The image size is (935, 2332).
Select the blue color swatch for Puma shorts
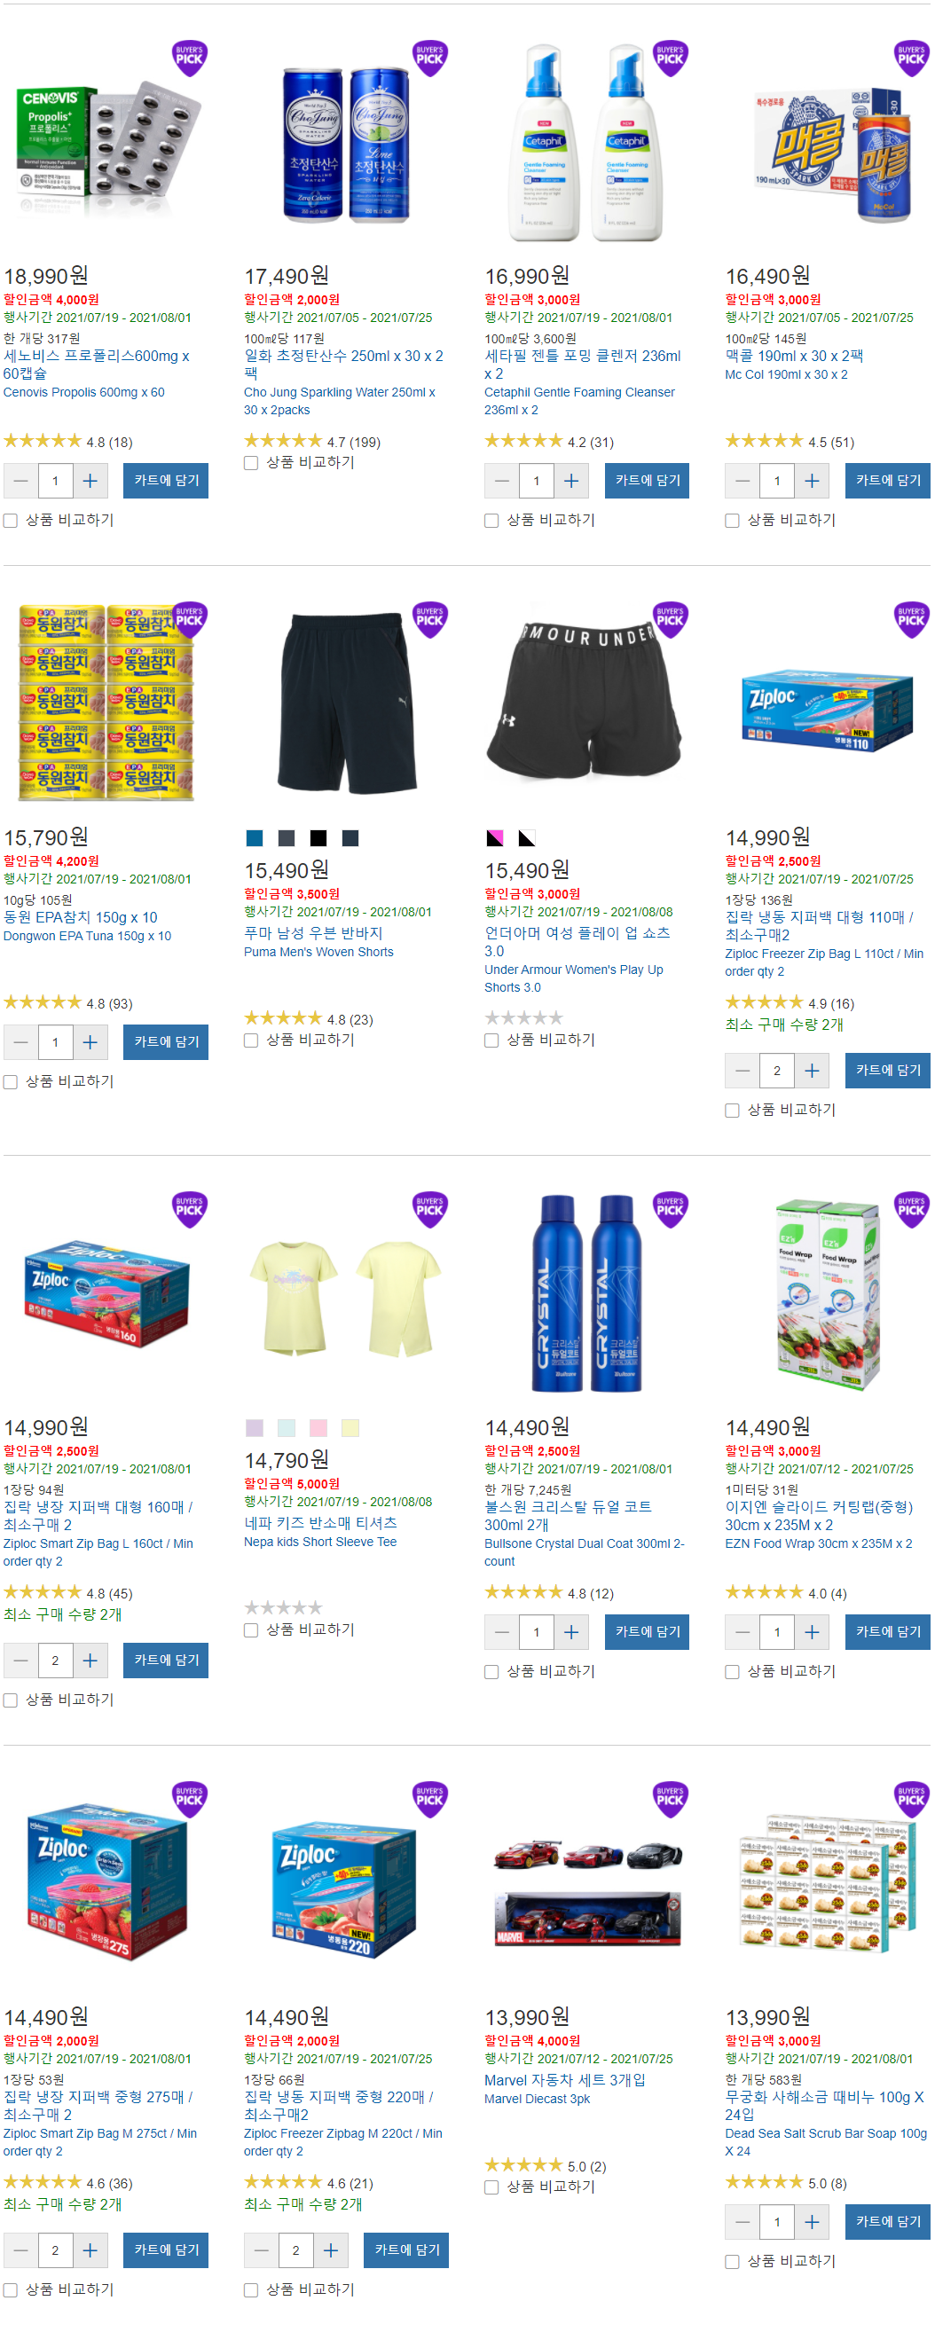coord(255,838)
